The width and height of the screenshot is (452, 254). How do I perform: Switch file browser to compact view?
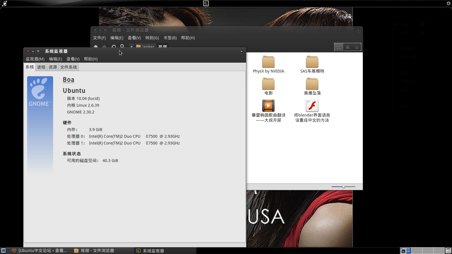pyautogui.click(x=357, y=47)
